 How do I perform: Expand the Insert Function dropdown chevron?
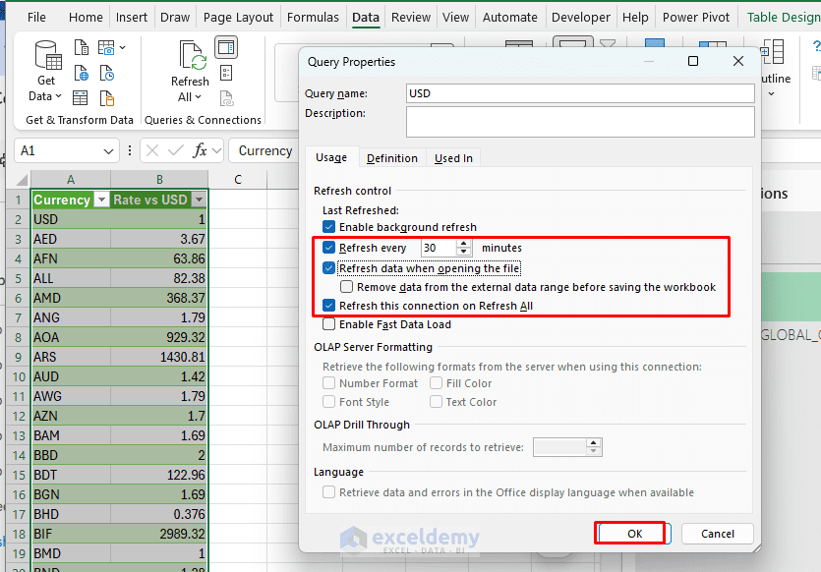tap(216, 151)
